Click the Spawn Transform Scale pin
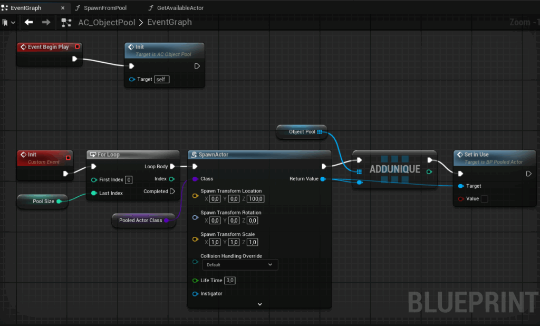 coord(195,239)
